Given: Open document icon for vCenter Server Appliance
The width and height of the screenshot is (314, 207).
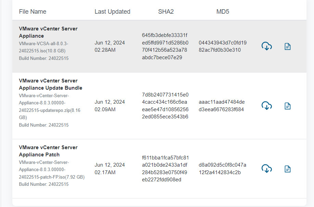Looking at the screenshot, I should click(x=288, y=47).
